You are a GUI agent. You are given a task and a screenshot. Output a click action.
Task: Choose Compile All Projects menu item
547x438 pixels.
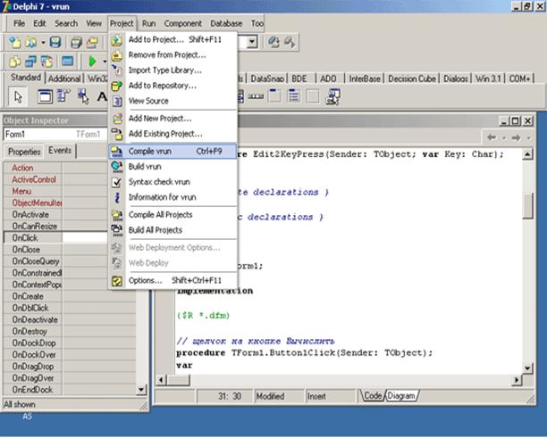(173, 214)
